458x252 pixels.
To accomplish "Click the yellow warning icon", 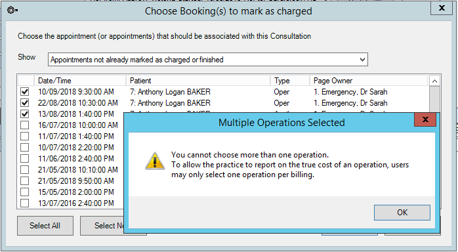I will pos(155,161).
